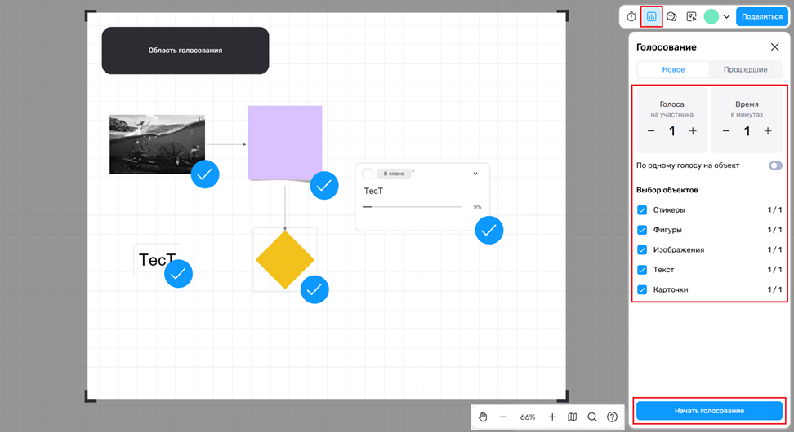Open the minimap icon
The width and height of the screenshot is (794, 432).
(573, 417)
